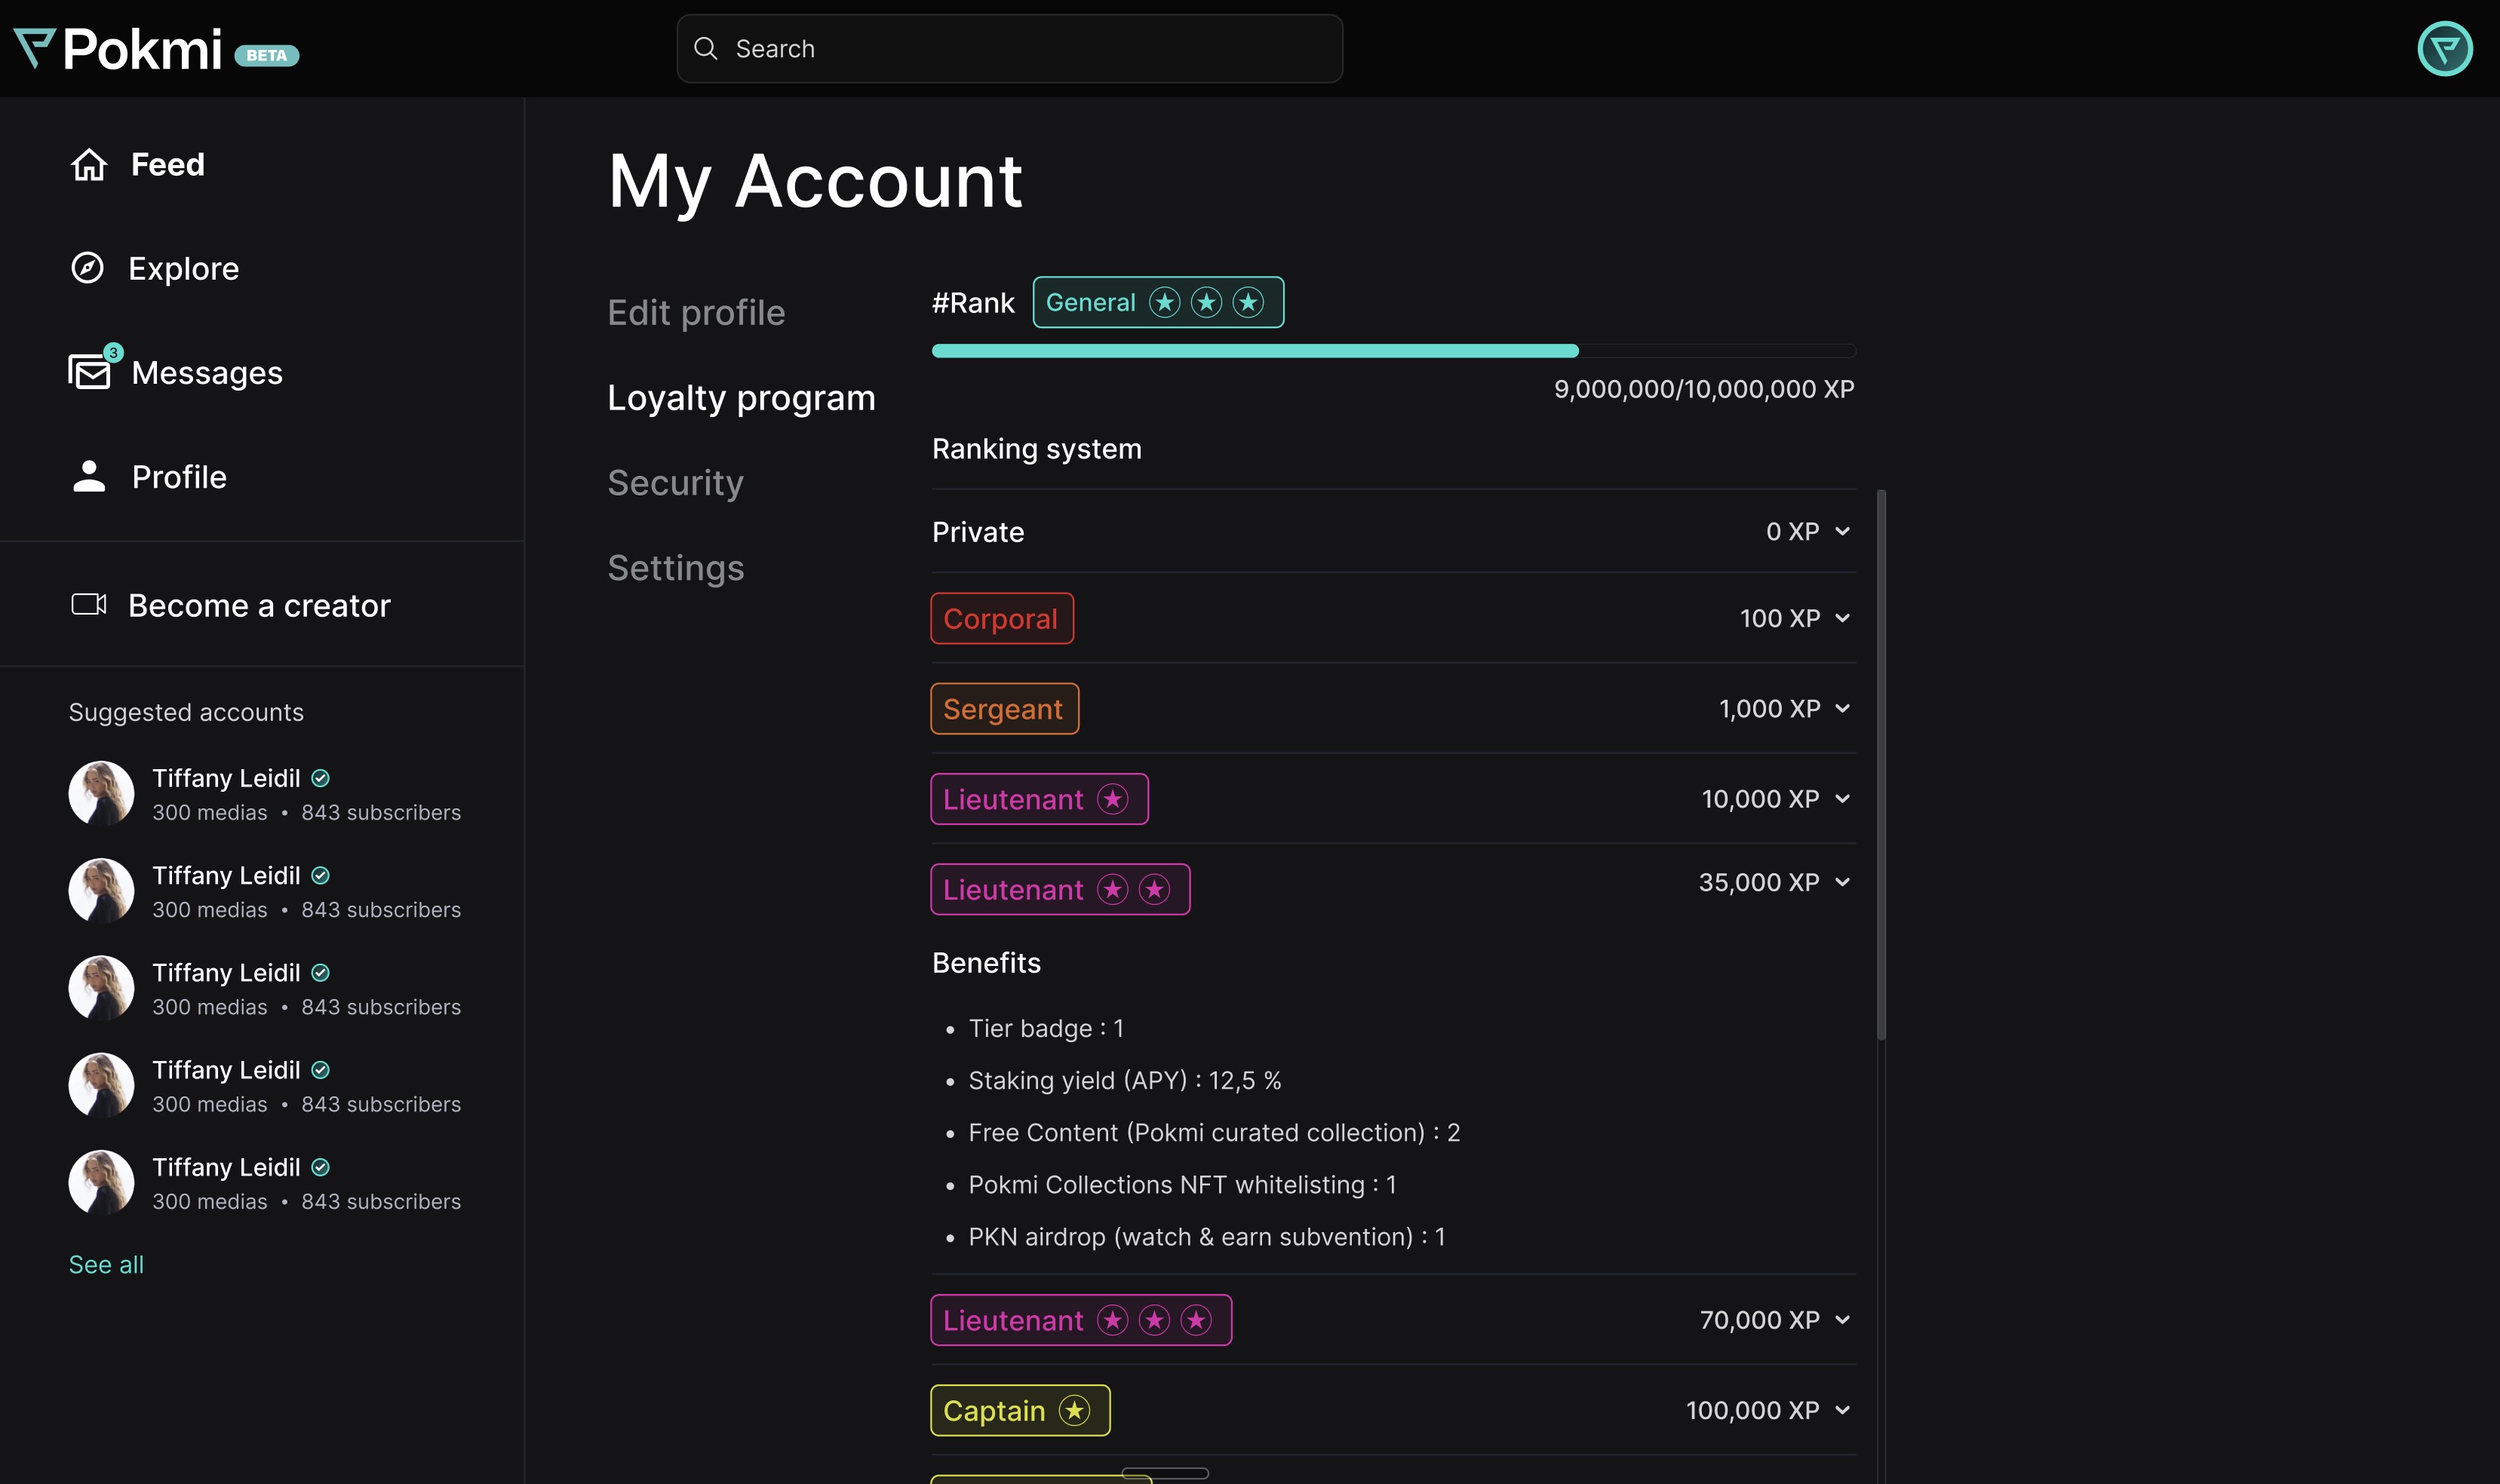Click into the Search input field
The image size is (2500, 1484).
click(1009, 48)
